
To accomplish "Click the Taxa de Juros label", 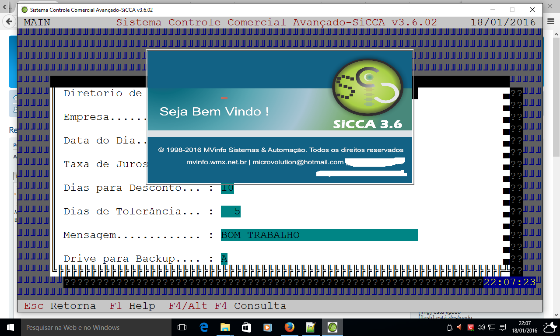I will [x=106, y=164].
